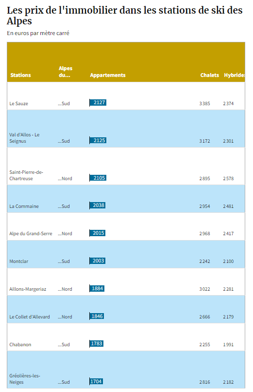The height and width of the screenshot is (392, 253).
Task: Click the Chalets column header
Action: click(209, 75)
